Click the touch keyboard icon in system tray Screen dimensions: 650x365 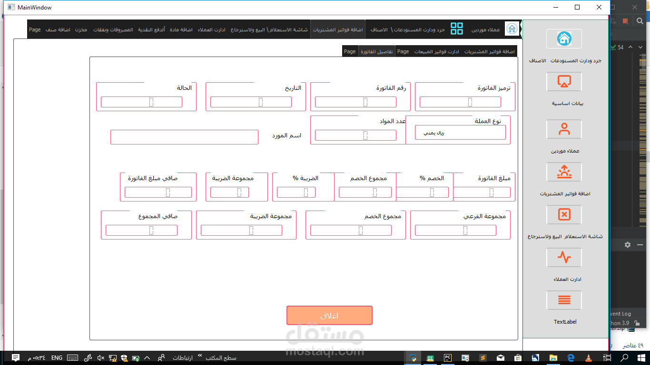(73, 358)
